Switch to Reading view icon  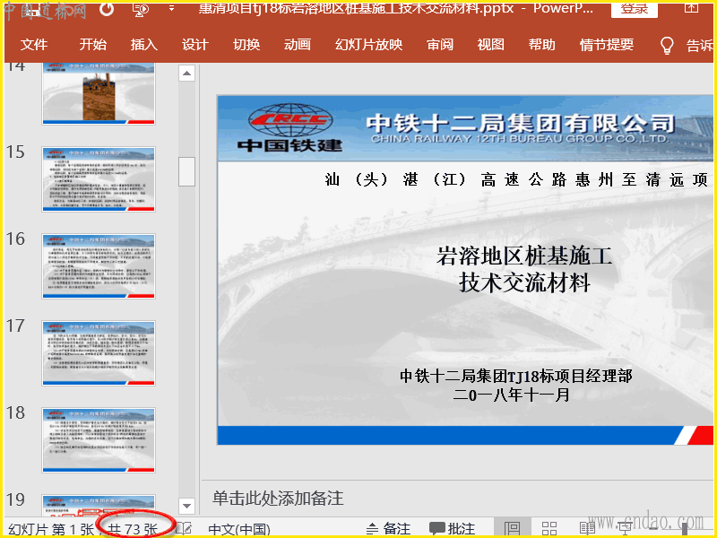tap(587, 528)
